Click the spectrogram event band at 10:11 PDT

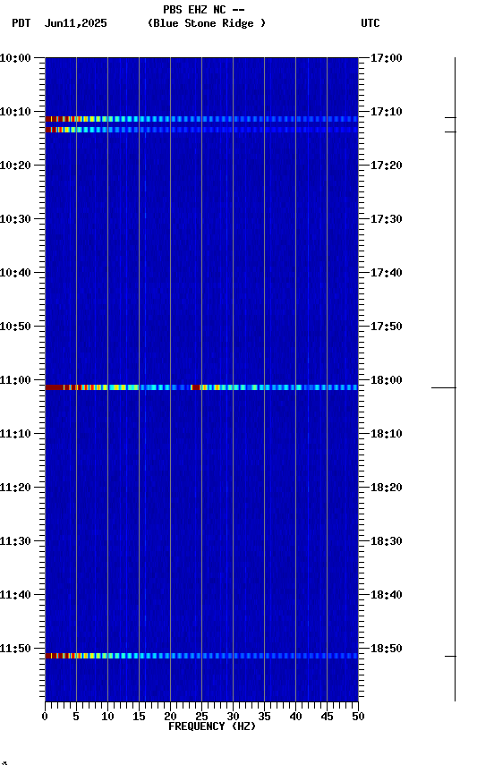click(x=201, y=119)
